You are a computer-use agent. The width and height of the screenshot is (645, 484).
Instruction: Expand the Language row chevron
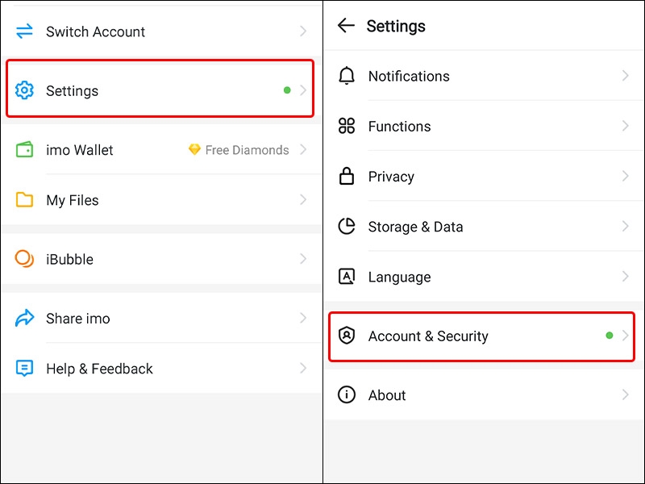[x=626, y=276]
